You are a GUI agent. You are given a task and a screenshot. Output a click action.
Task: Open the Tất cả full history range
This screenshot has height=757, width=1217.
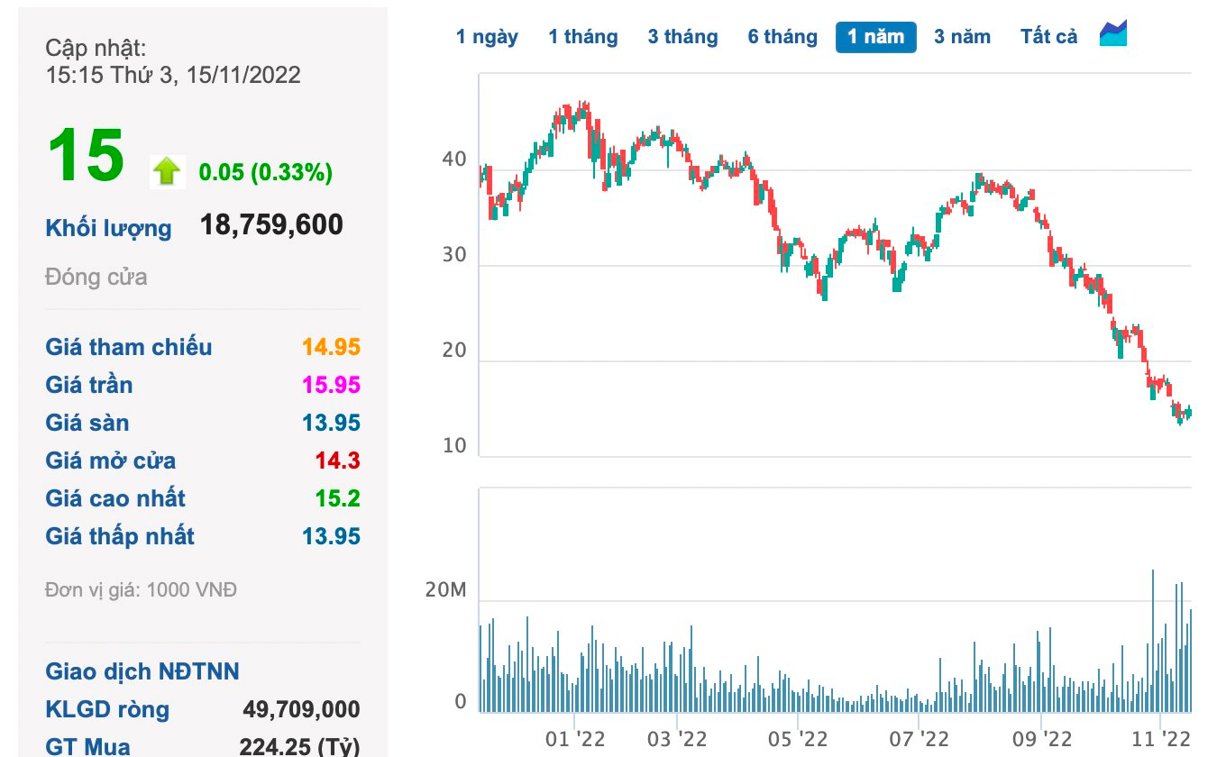1048,37
